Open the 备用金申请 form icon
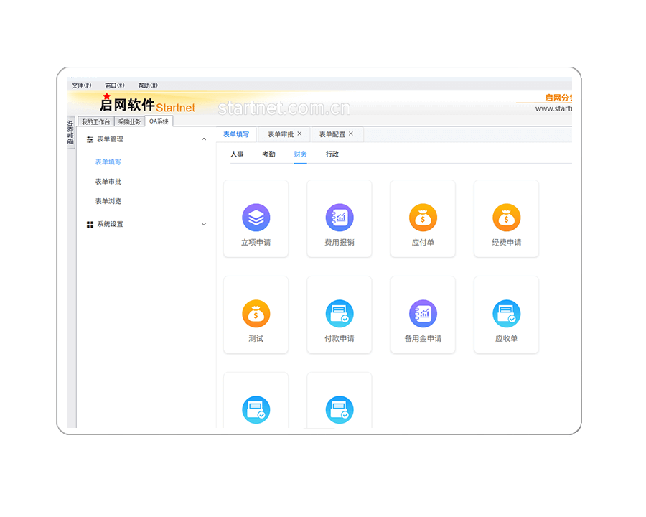 (423, 313)
